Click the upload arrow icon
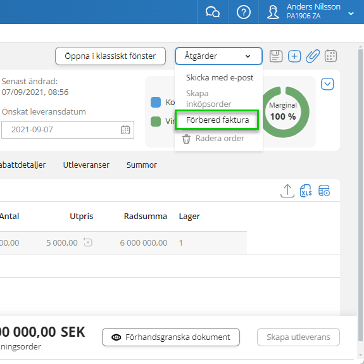364x364 pixels. pyautogui.click(x=287, y=191)
